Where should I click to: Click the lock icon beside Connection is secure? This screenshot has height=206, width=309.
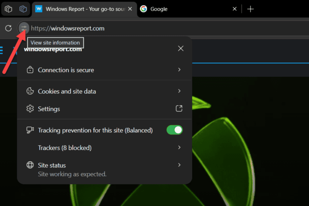click(x=30, y=70)
